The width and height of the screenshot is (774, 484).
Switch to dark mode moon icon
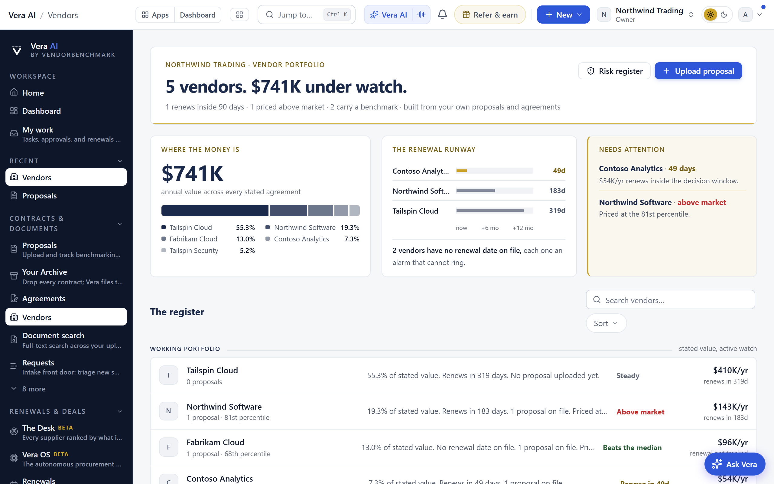pos(724,15)
